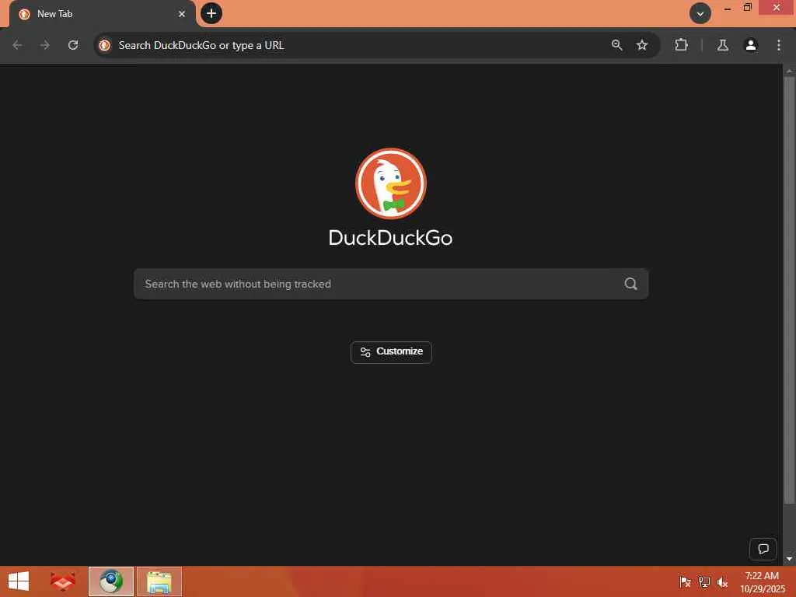Open the Chrome Labs flask icon
Screen dimensions: 796x597
[x=723, y=45]
